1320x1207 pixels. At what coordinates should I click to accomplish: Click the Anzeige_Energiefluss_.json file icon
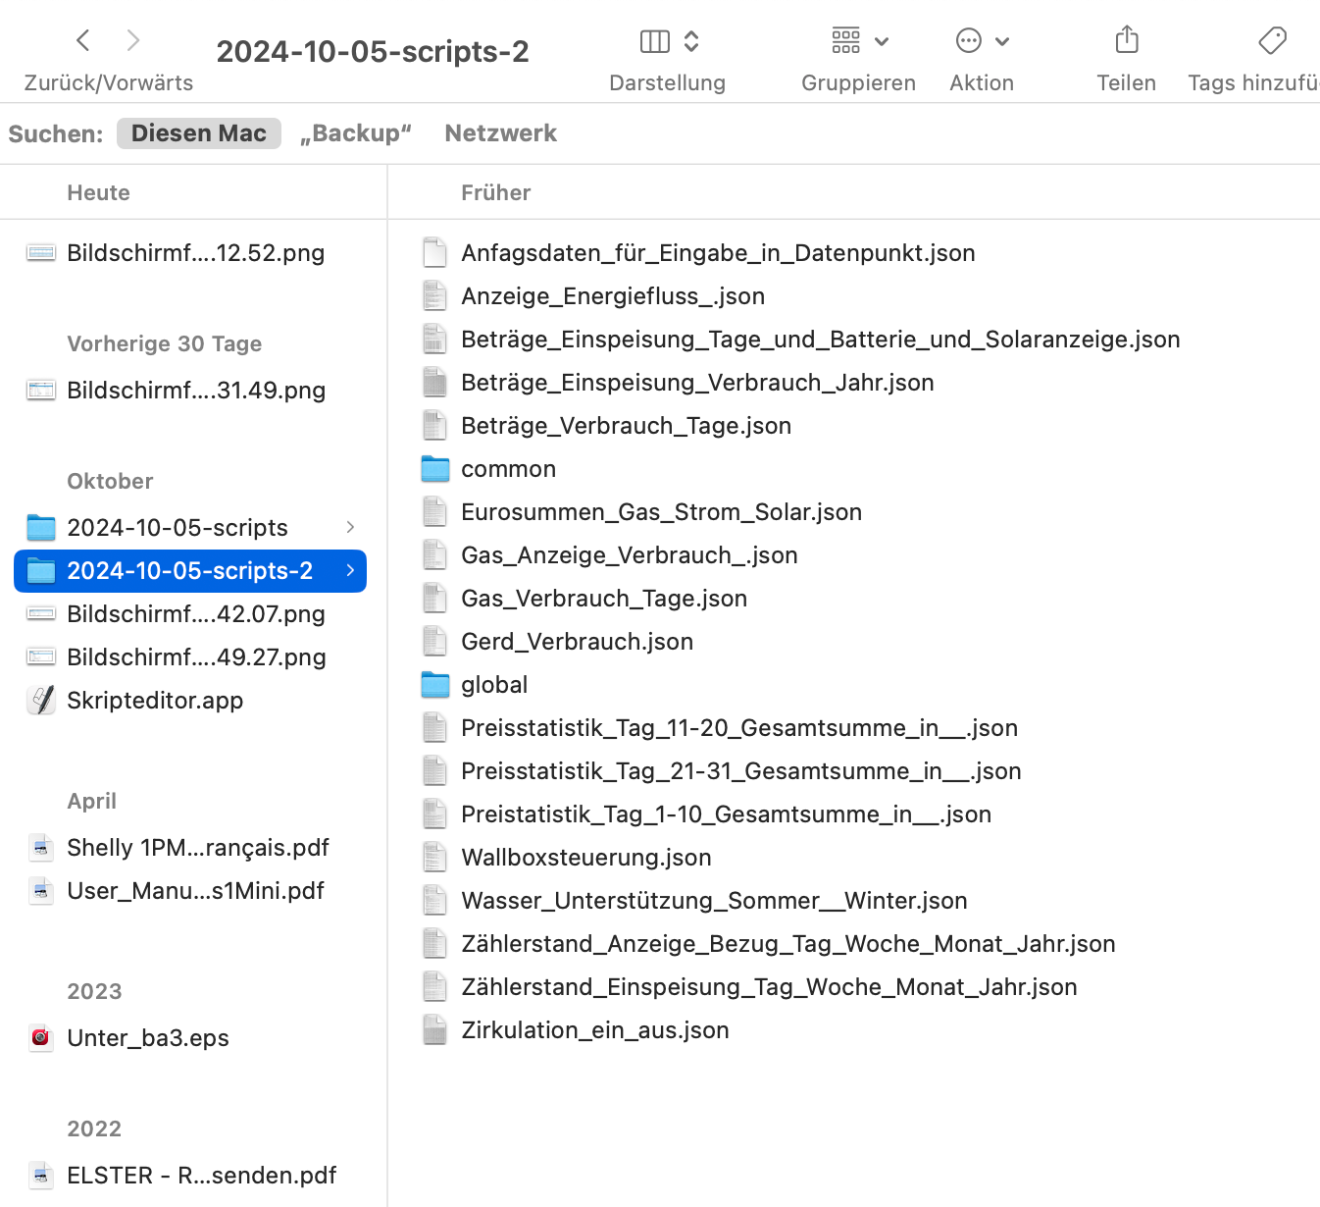click(434, 296)
